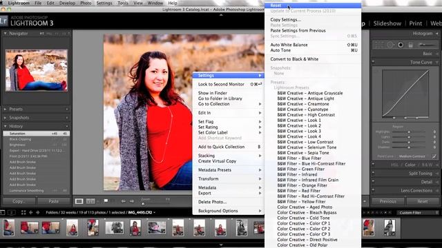Choose Reset in Settings submenu
Screen dimensions: 442x248
[313, 6]
